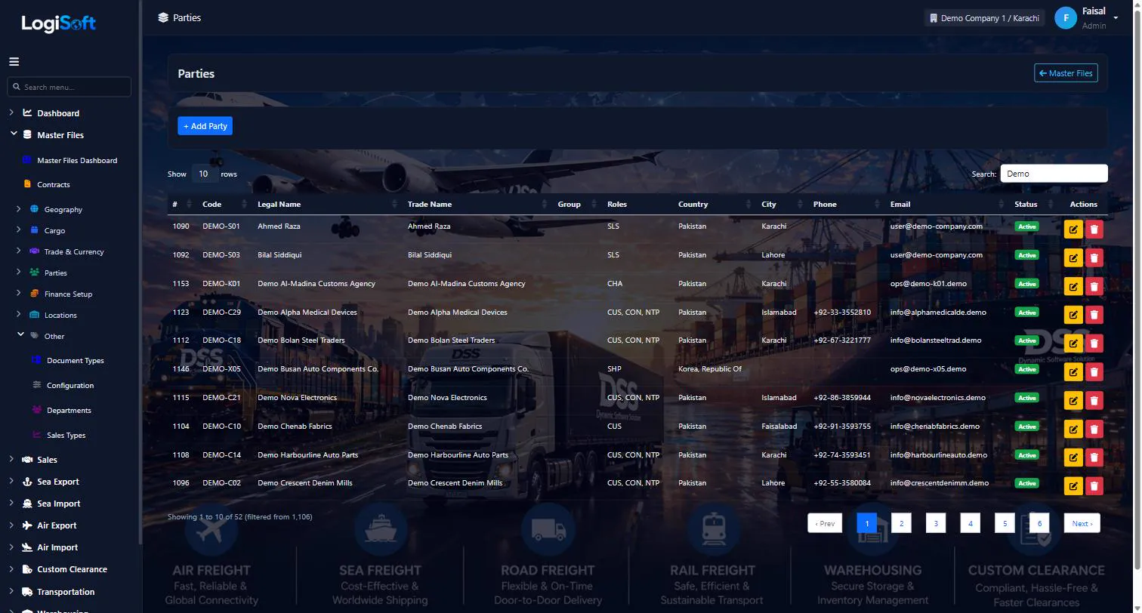Open the Configuration menu item

click(70, 386)
